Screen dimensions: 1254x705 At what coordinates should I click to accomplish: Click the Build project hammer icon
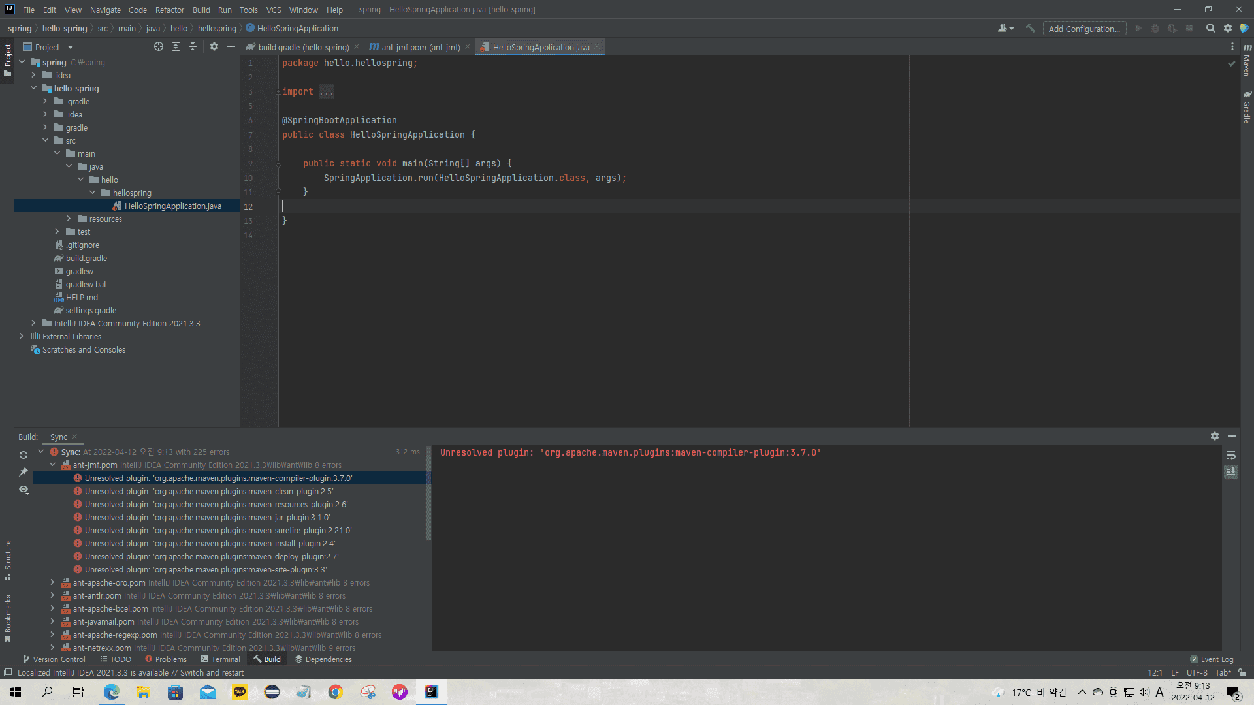1031,28
